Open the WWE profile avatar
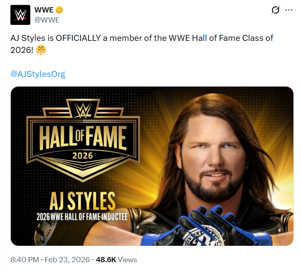 20,15
